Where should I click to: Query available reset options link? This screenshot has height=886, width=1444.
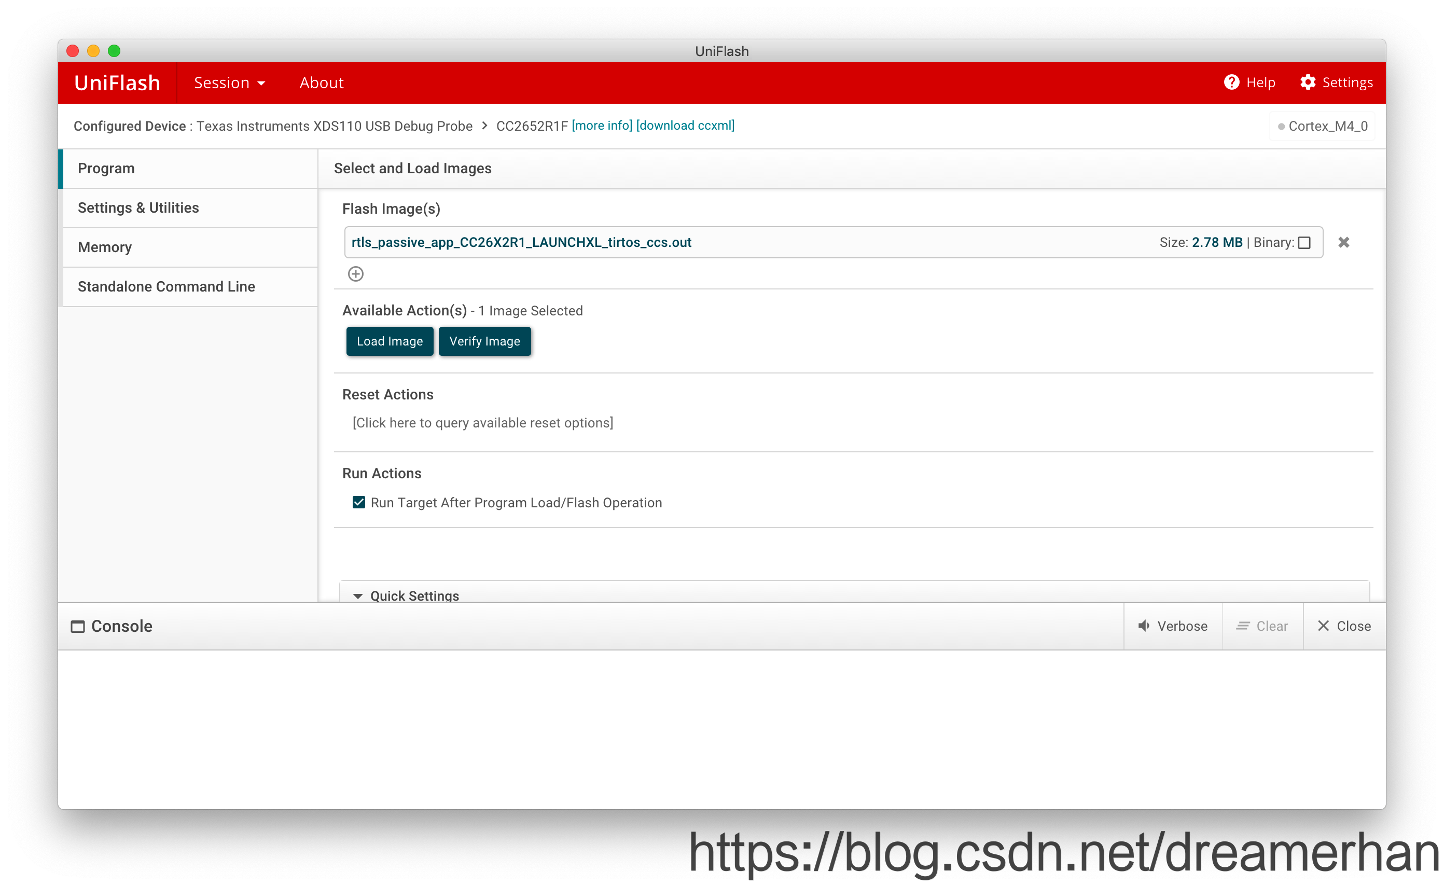(x=482, y=422)
